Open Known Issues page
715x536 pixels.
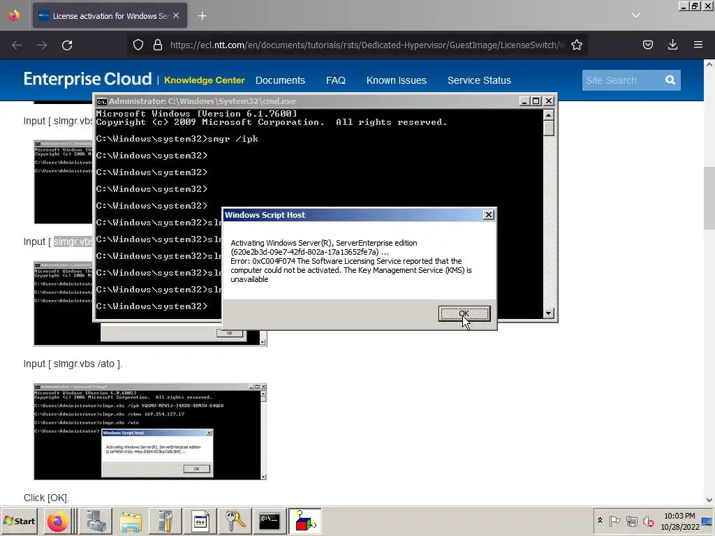point(397,80)
